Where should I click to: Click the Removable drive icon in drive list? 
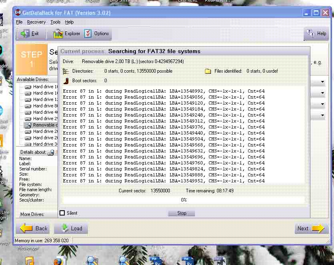point(28,125)
